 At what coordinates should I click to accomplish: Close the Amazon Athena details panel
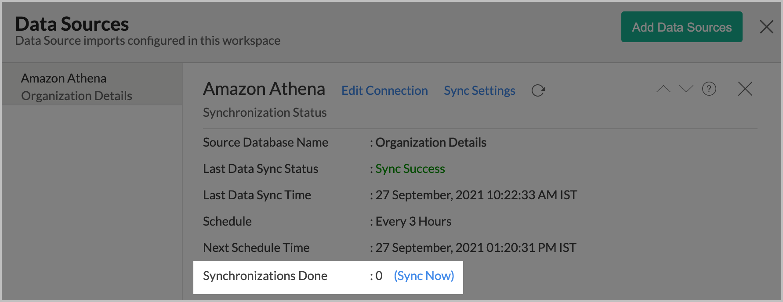click(x=745, y=89)
